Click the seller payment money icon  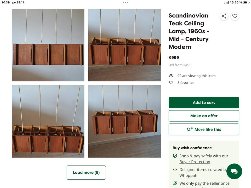pyautogui.click(x=175, y=183)
